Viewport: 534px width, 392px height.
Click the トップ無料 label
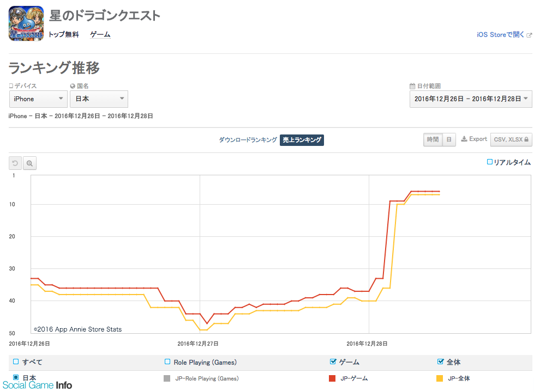click(64, 35)
